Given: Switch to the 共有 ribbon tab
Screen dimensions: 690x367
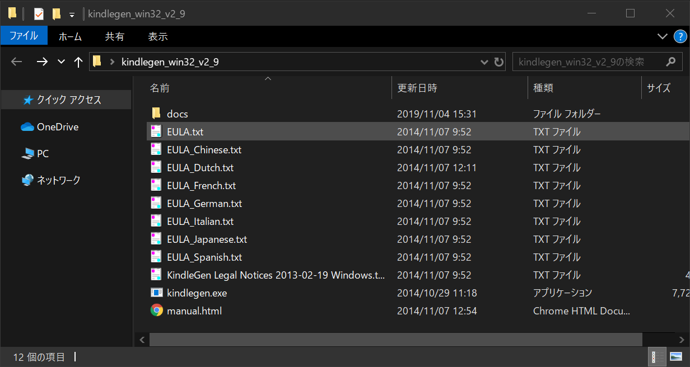Looking at the screenshot, I should pos(115,36).
